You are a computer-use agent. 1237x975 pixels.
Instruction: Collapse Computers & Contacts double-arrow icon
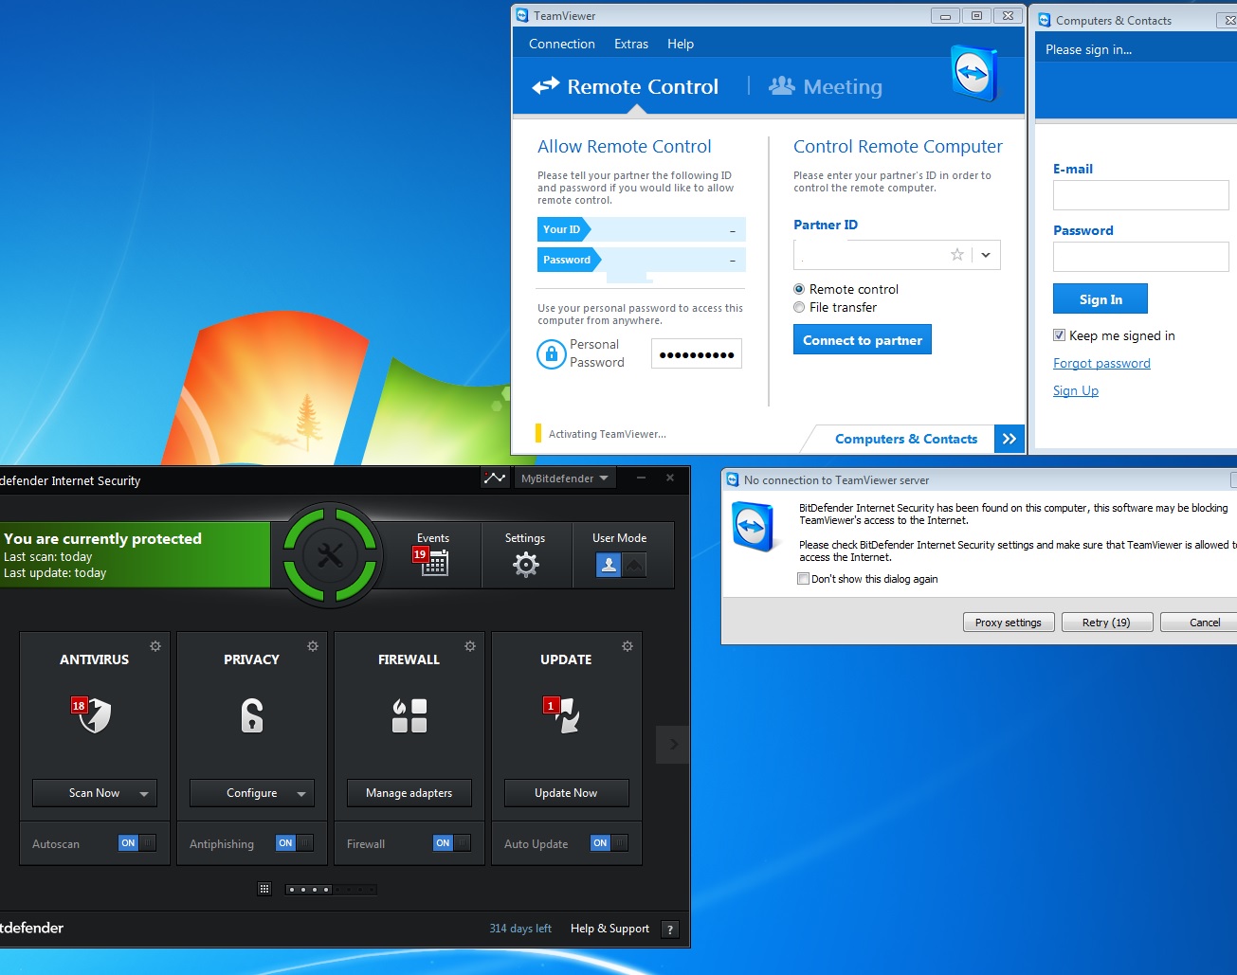tap(1010, 439)
